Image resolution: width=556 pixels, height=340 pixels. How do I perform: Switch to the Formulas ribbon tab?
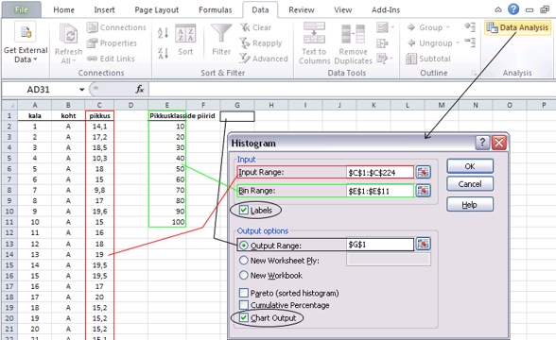216,9
